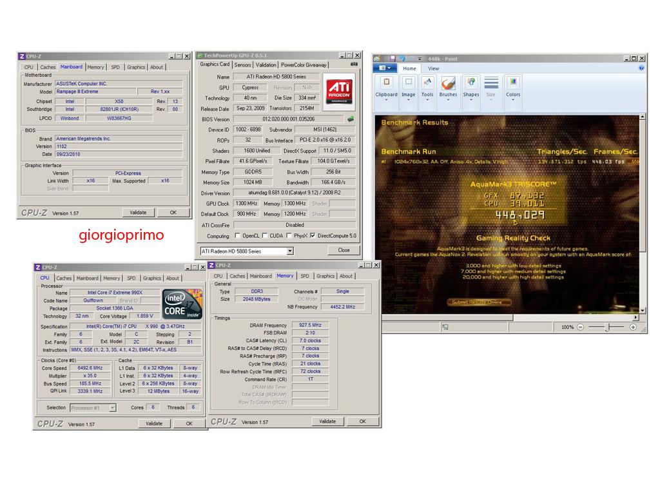Click OK in the CPU-Z Memory window

[x=362, y=422]
